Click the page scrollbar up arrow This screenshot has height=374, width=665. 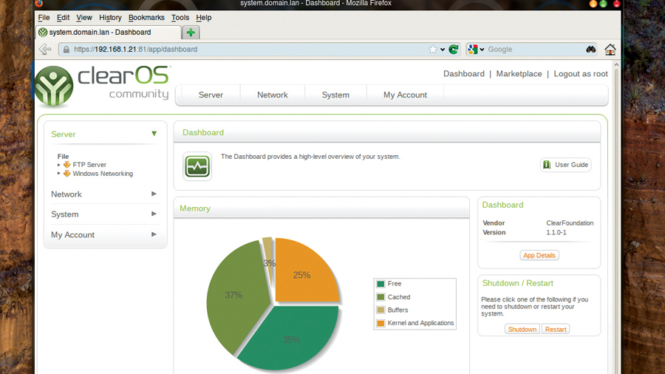[616, 65]
